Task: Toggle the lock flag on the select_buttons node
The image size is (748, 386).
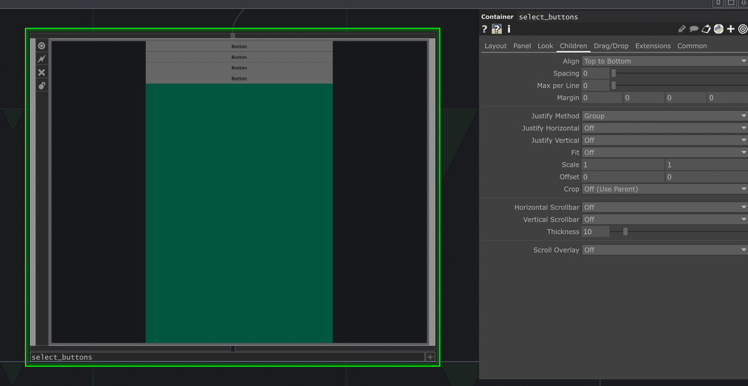Action: click(x=42, y=85)
